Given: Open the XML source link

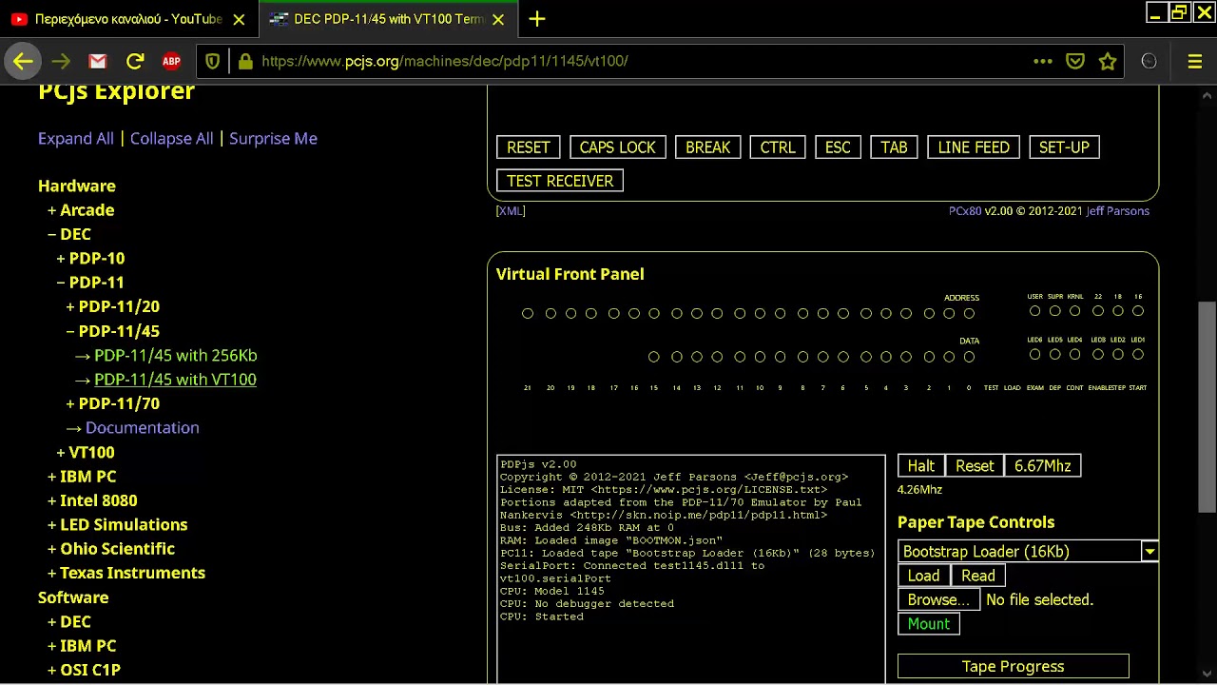Looking at the screenshot, I should tap(511, 211).
